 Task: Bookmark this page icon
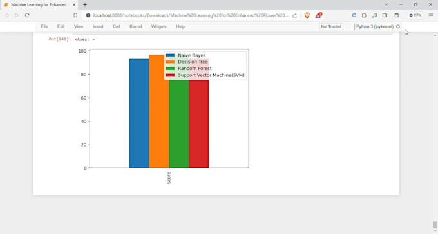point(75,15)
